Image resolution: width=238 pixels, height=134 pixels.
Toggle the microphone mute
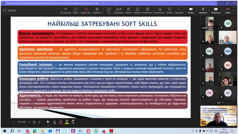click(x=204, y=10)
